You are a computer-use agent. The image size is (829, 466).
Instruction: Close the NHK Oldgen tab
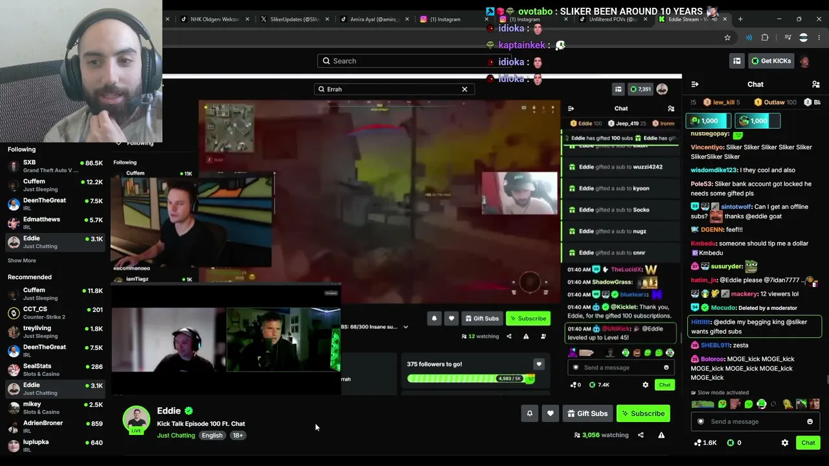(247, 19)
